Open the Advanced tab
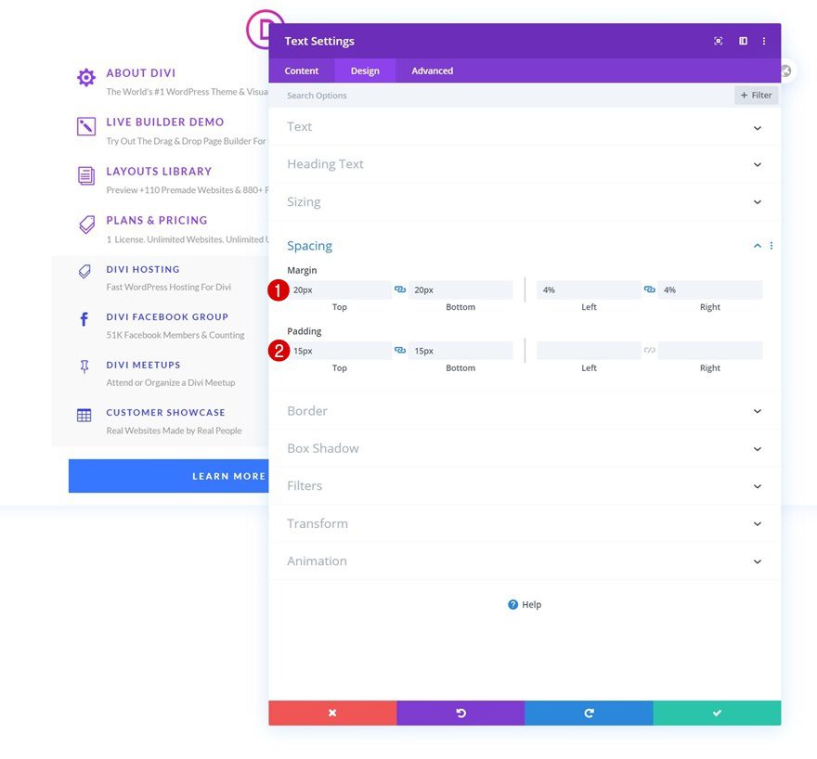The width and height of the screenshot is (817, 759). coord(431,71)
